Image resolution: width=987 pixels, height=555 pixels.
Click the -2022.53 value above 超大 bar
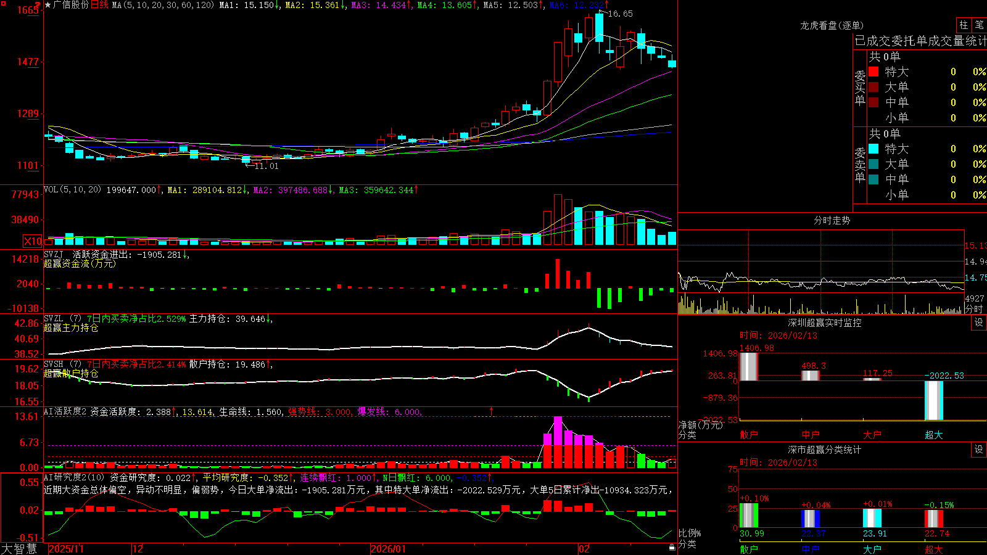click(x=944, y=375)
